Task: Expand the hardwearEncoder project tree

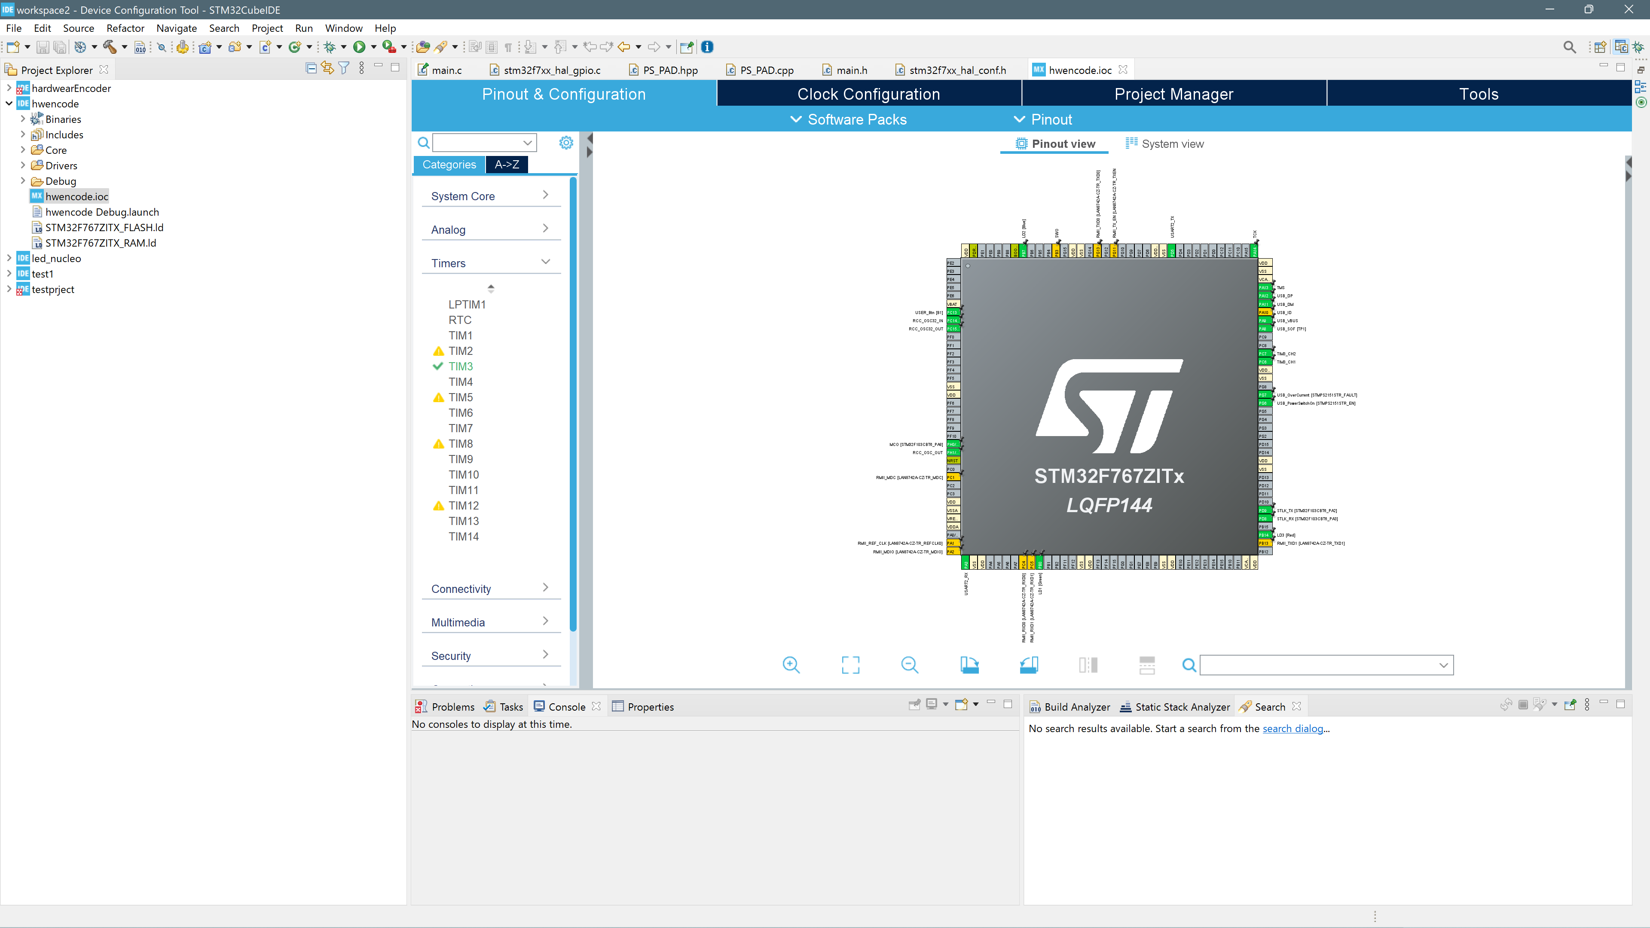Action: pos(9,88)
